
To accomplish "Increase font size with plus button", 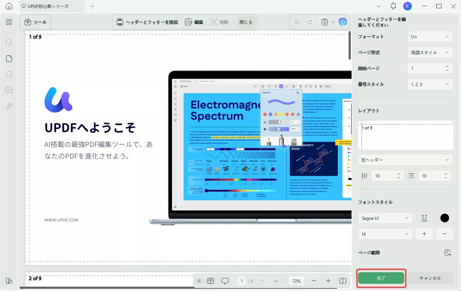I will point(425,234).
